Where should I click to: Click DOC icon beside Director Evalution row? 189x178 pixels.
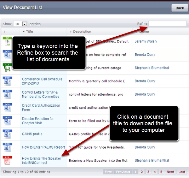(7, 121)
